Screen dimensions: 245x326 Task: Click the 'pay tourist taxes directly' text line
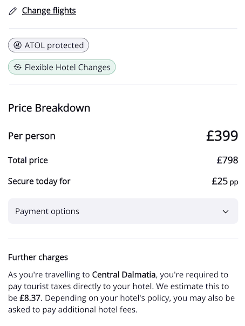(119, 287)
